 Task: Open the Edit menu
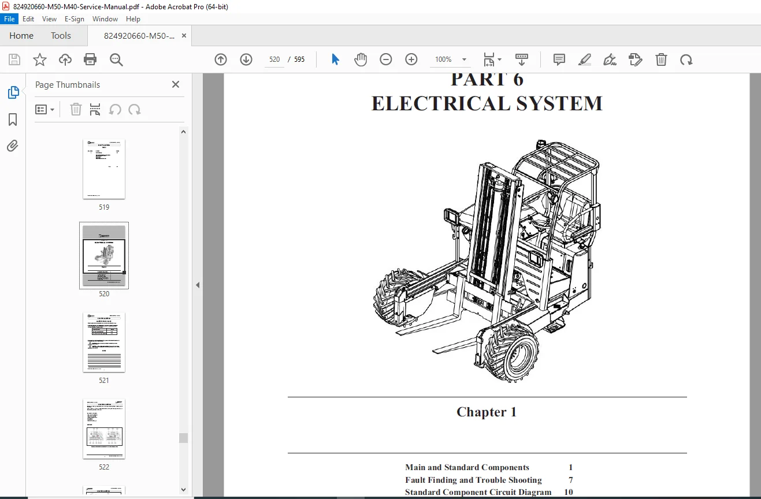(28, 19)
